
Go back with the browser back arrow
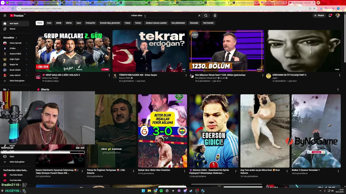click(3, 8)
